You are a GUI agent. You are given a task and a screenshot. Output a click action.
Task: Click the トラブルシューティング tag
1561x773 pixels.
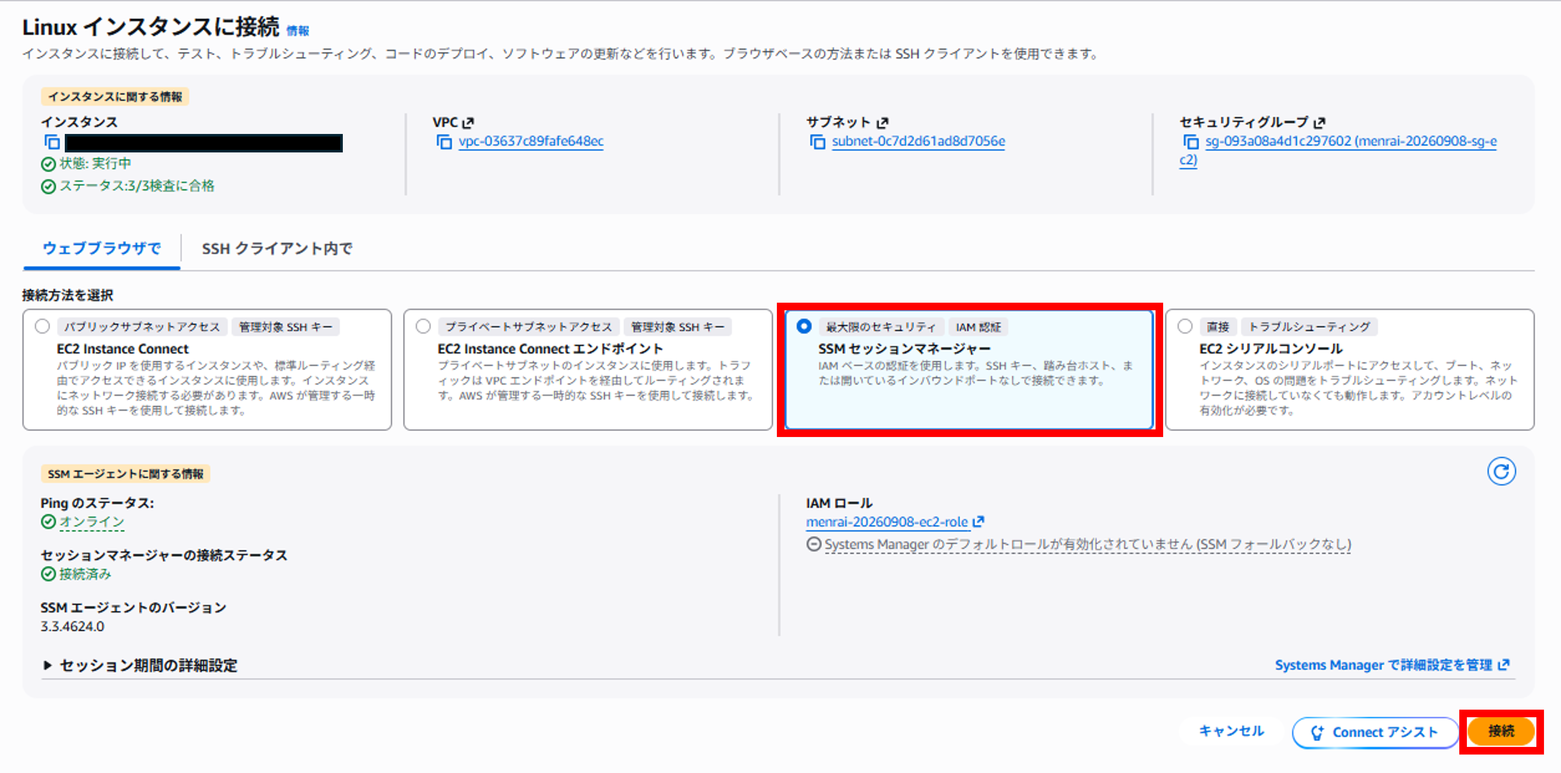[x=1309, y=327]
